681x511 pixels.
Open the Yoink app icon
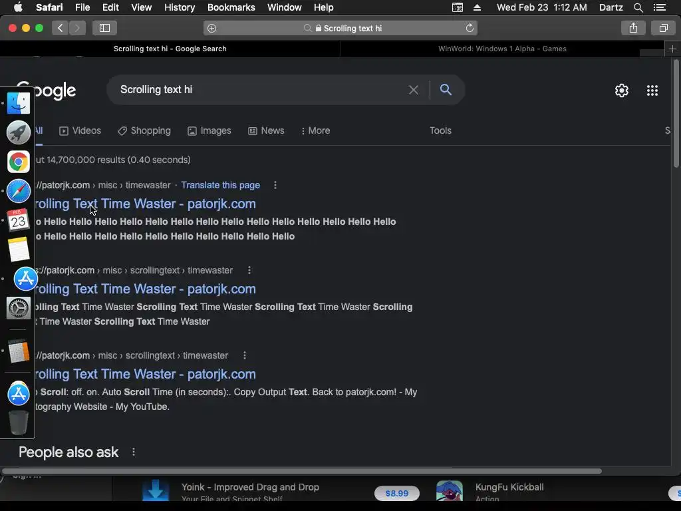coord(156,490)
